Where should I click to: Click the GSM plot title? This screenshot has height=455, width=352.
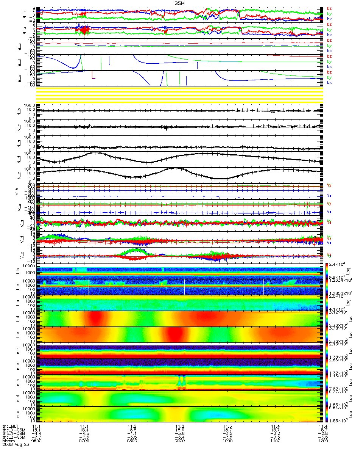pyautogui.click(x=180, y=3)
